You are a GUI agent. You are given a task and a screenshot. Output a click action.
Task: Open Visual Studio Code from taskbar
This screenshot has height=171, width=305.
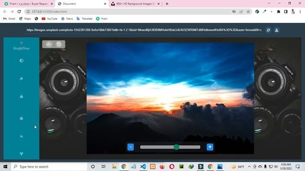click(x=143, y=167)
